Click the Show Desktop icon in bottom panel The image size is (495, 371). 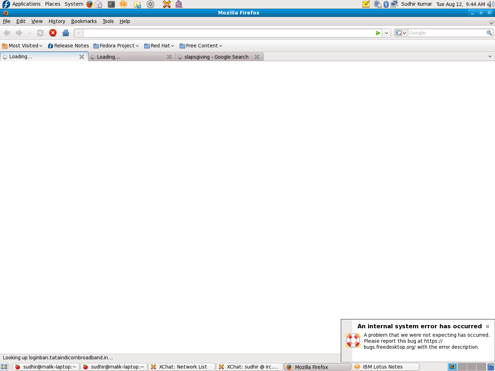coord(4,367)
